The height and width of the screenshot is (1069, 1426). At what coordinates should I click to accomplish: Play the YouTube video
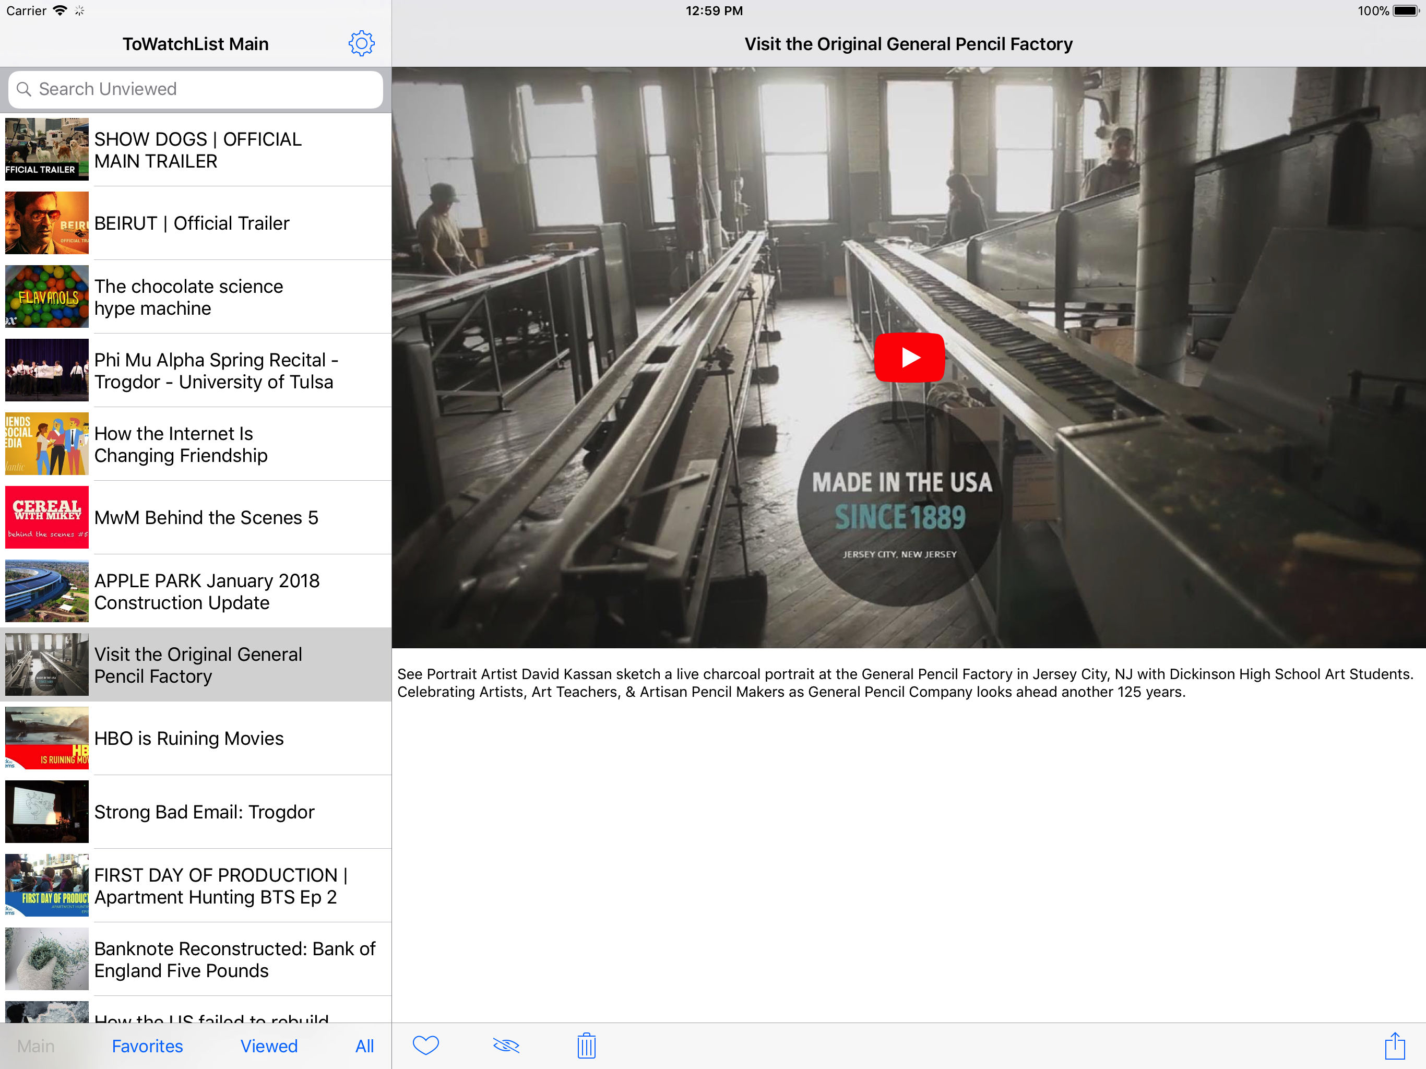909,357
